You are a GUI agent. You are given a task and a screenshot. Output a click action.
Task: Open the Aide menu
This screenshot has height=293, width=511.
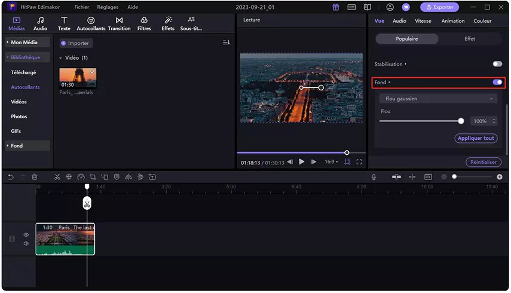[x=133, y=7]
